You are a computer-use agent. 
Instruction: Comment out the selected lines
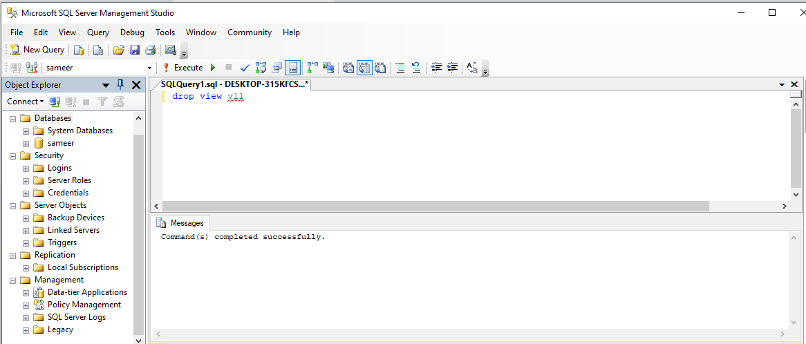(400, 67)
